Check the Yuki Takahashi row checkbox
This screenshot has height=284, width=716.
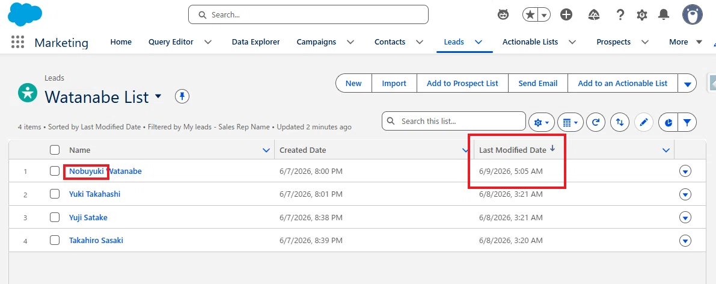[x=55, y=194]
